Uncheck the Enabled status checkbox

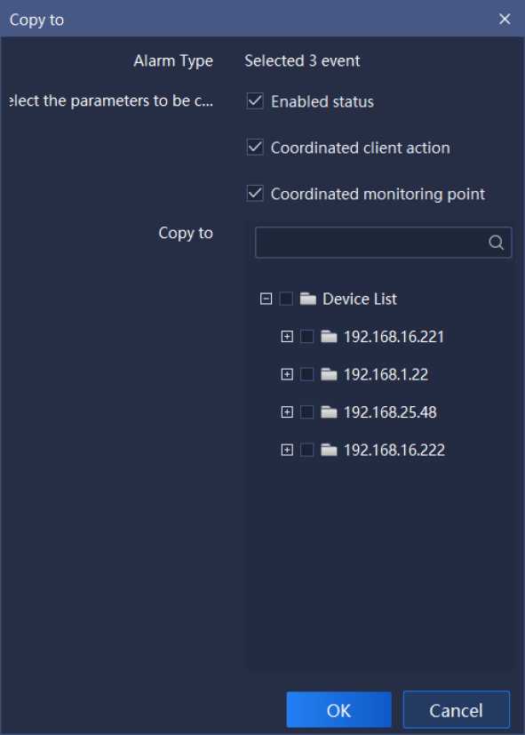point(255,101)
